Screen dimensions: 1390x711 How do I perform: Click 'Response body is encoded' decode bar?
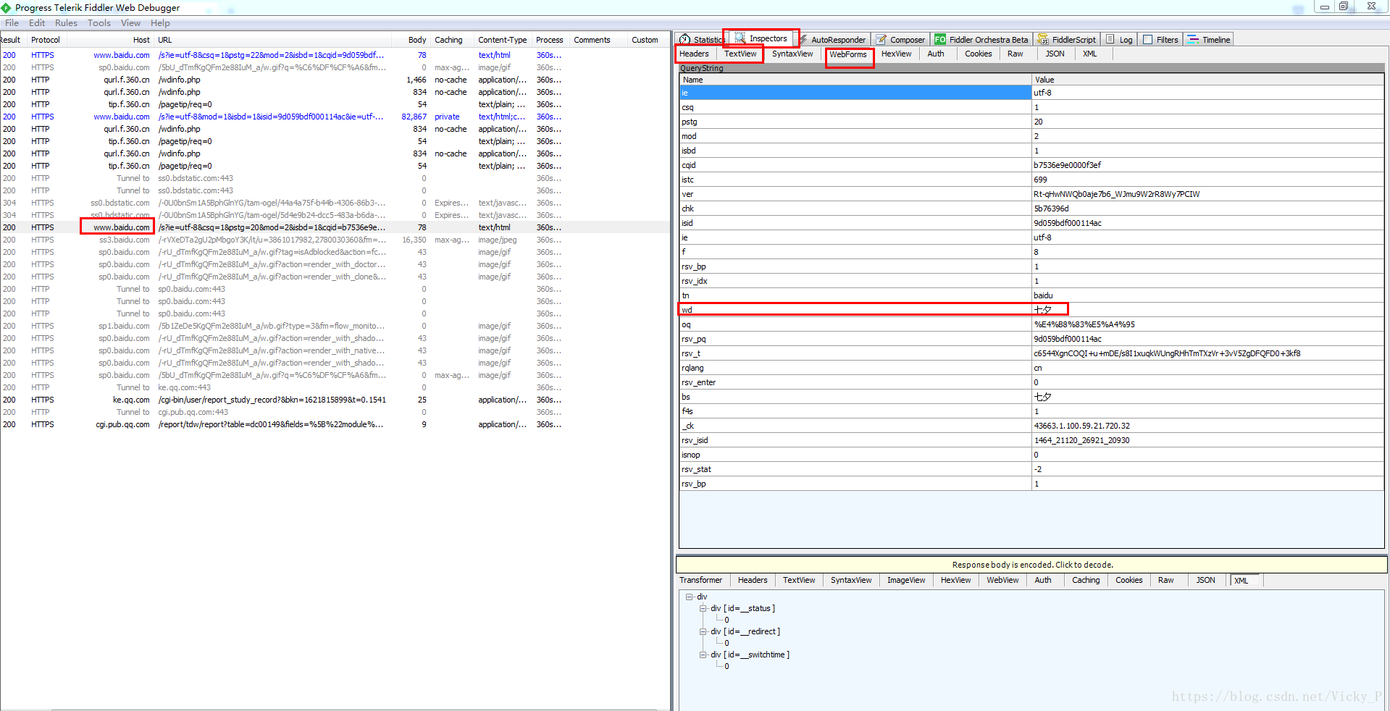click(x=1032, y=565)
